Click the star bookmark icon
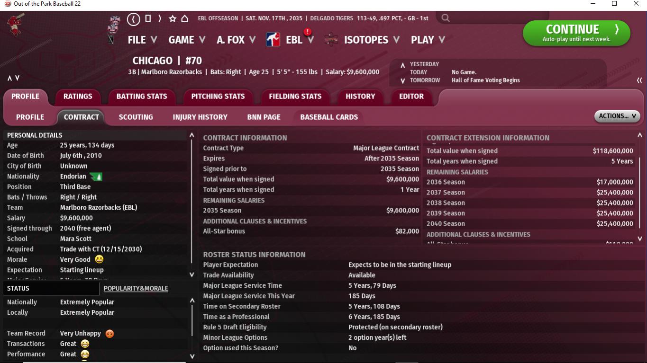The height and width of the screenshot is (363, 647). point(173,19)
